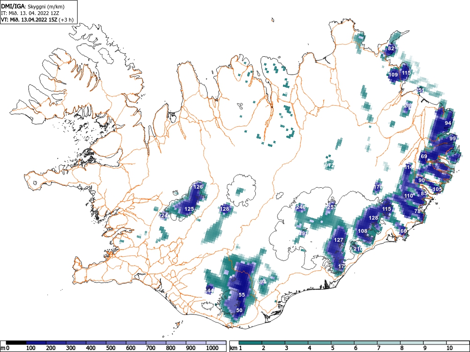Click the '1000' label in the metre legend
The height and width of the screenshot is (352, 470).
click(x=212, y=348)
